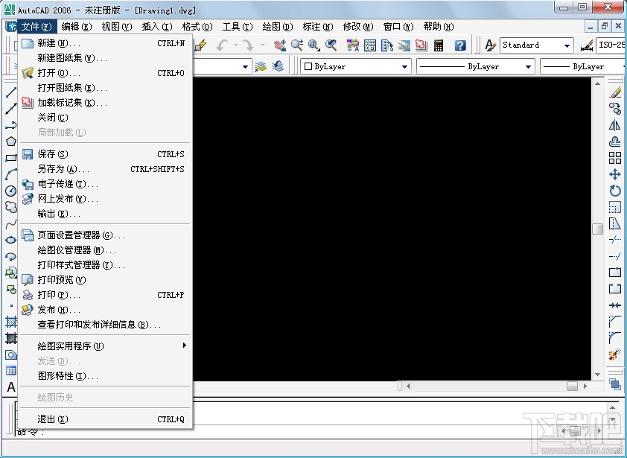The width and height of the screenshot is (627, 458).
Task: Click the Pan Realtime icon
Action: (x=279, y=45)
